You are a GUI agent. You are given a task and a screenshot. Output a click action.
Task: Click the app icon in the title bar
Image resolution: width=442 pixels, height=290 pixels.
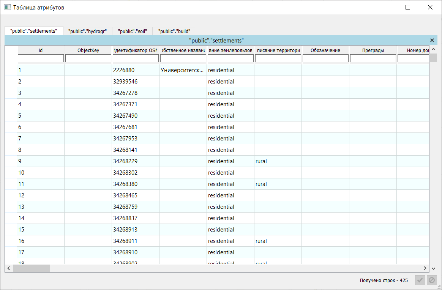tap(7, 7)
